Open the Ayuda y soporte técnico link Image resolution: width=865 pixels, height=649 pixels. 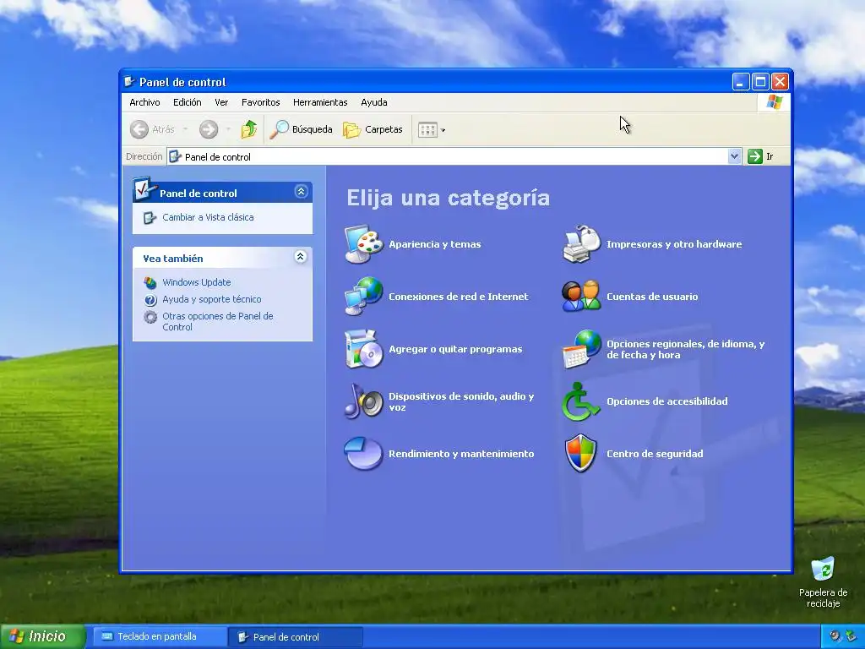coord(212,300)
